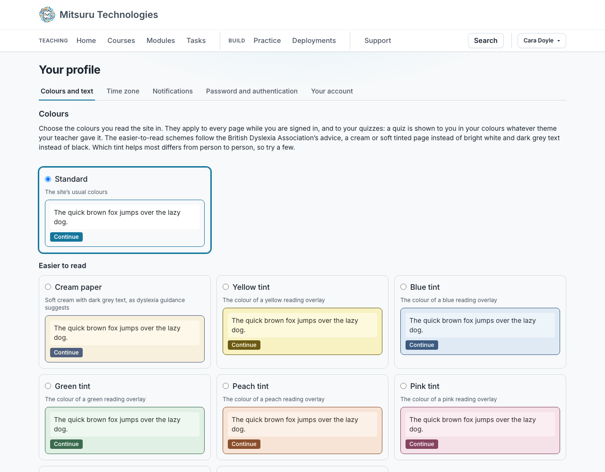Select the Yellow tint radio button

point(225,287)
